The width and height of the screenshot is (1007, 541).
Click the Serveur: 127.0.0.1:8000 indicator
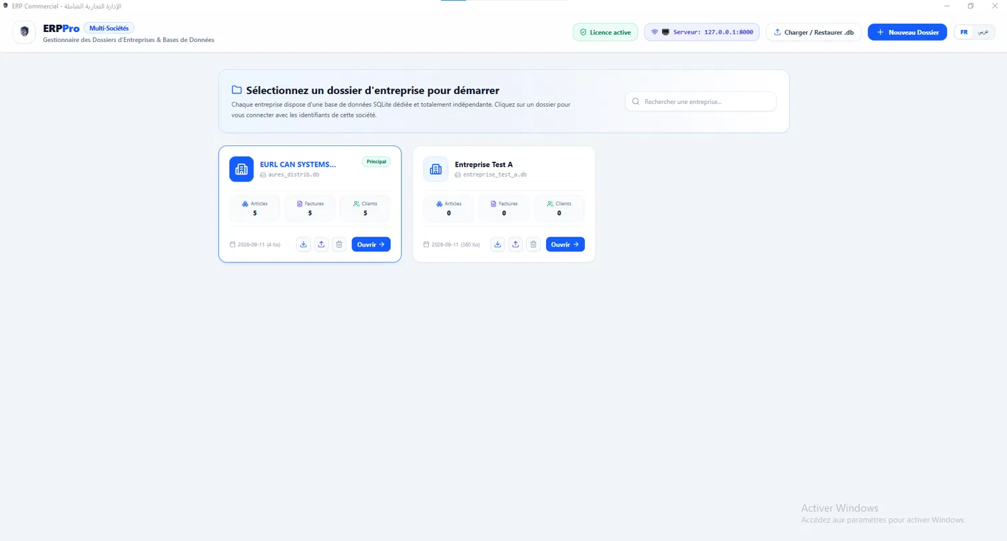(702, 32)
